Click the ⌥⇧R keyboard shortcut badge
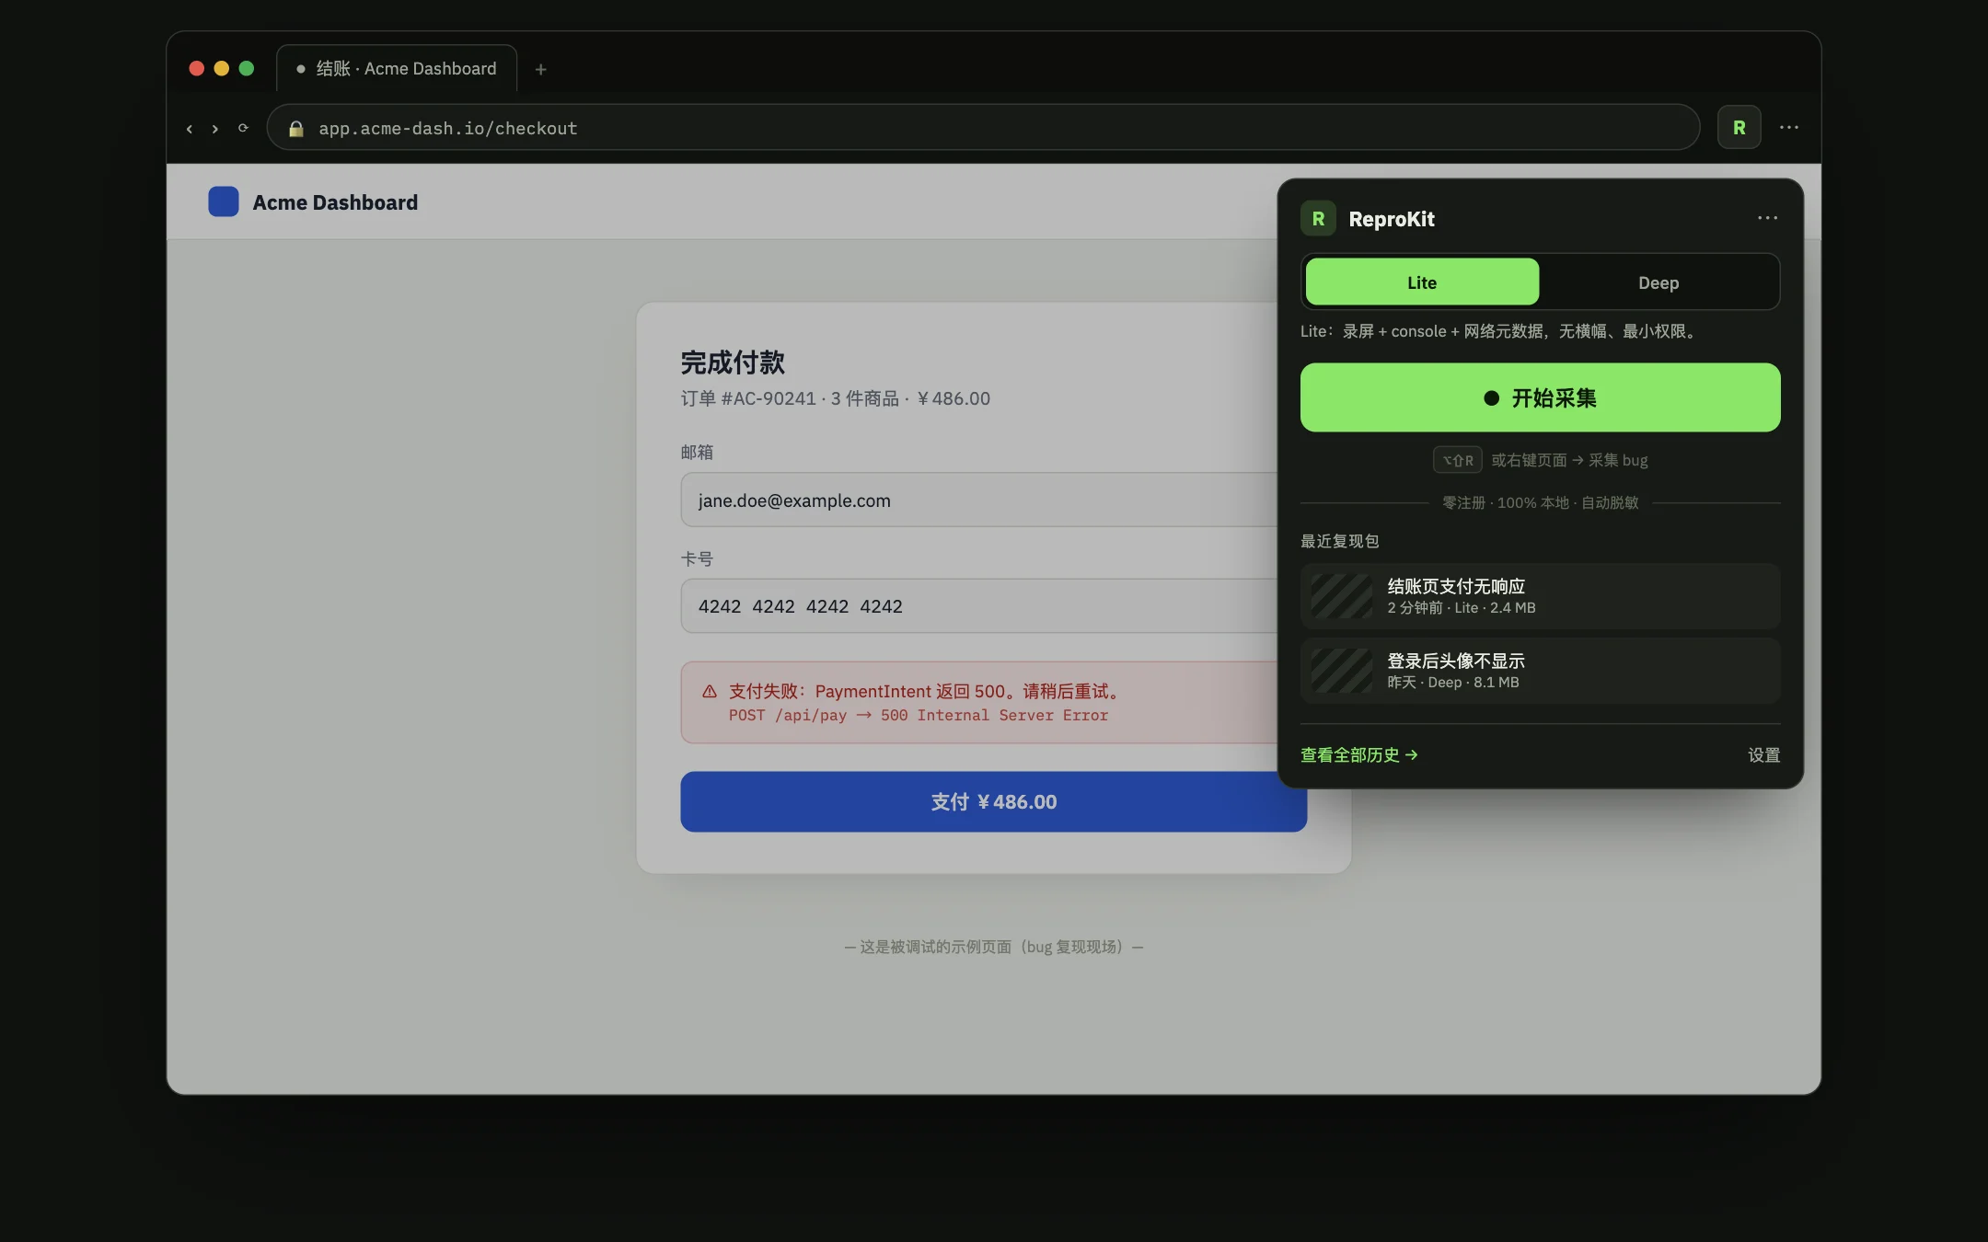Screen dimensions: 1988x1242 (1457, 460)
